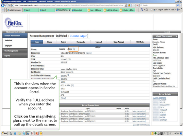Image resolution: width=183 pixels, height=136 pixels.
Task: Open the search provider dropdown arrow
Action: [180, 5]
